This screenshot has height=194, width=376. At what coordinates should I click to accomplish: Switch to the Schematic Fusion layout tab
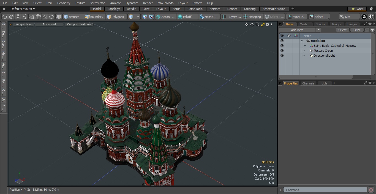tap(274, 9)
